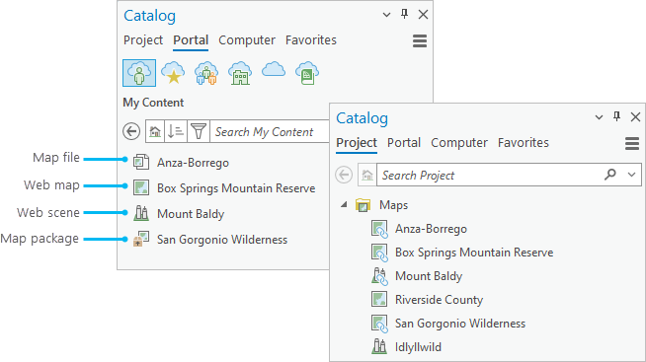Image resolution: width=646 pixels, height=362 pixels.
Task: Switch to Computer tab in the back Catalog pane
Action: 247,40
